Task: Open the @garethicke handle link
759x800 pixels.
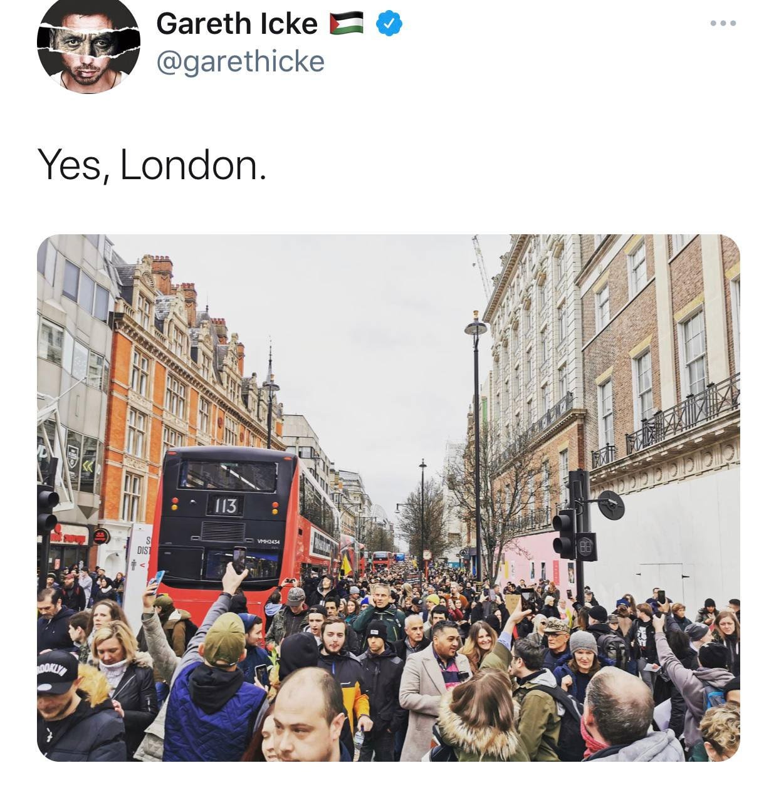Action: point(240,61)
